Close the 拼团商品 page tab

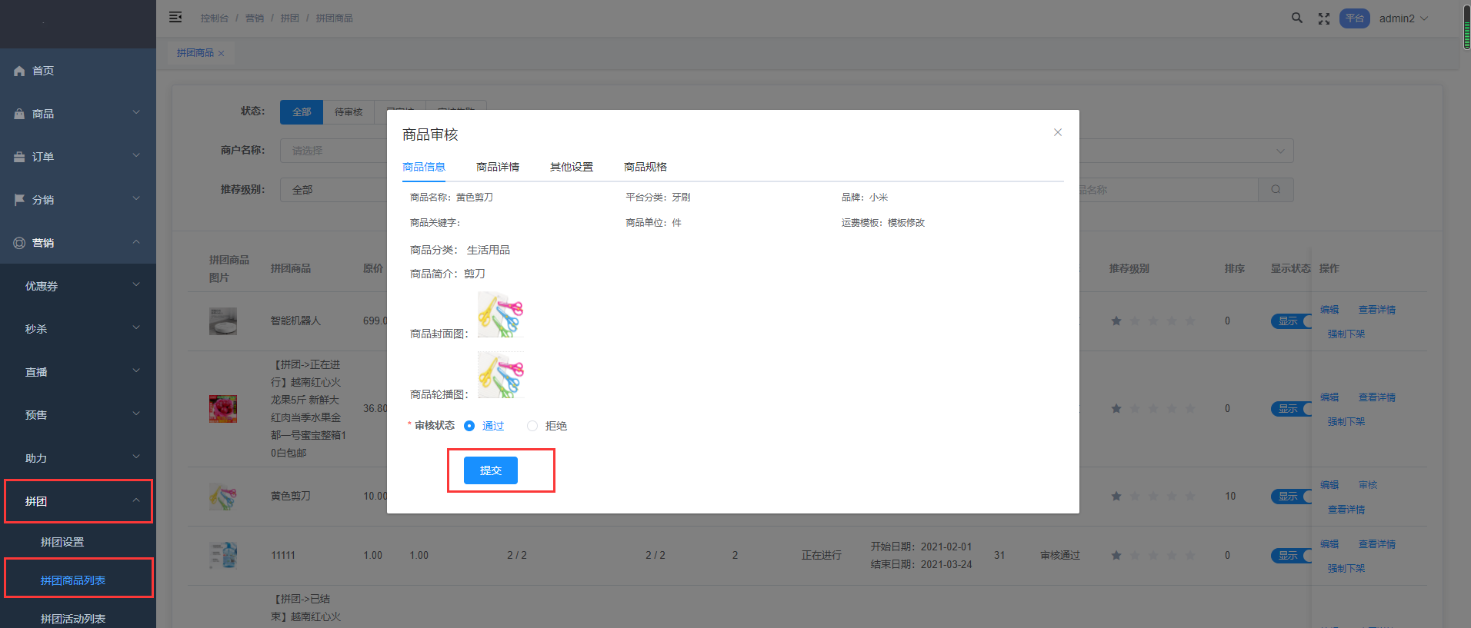(222, 53)
